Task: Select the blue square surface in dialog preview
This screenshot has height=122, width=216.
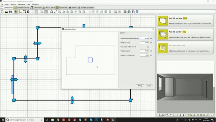Action: click(90, 60)
